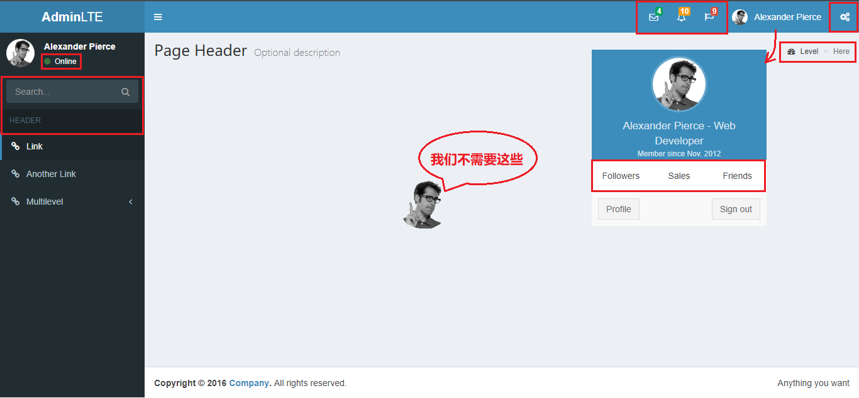Click the Profile button
Viewport: 859px width, 398px height.
pyautogui.click(x=618, y=208)
